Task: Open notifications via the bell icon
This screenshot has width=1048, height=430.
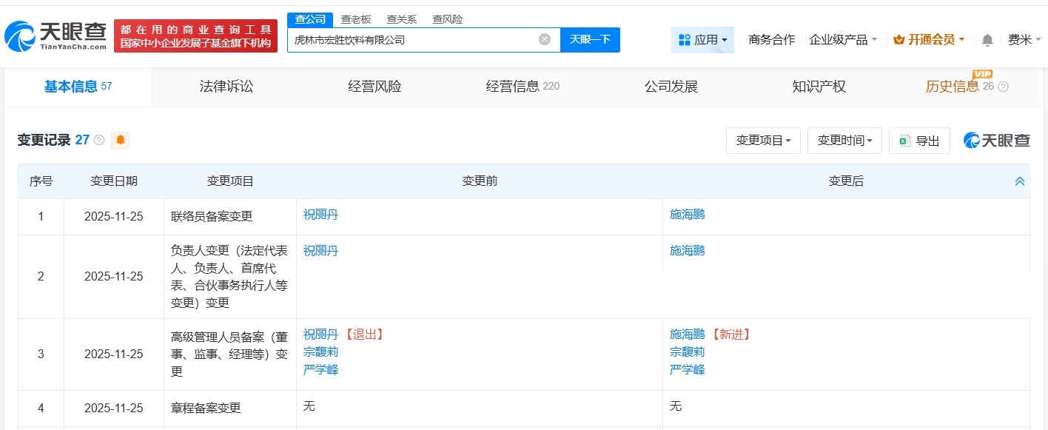Action: click(x=987, y=40)
